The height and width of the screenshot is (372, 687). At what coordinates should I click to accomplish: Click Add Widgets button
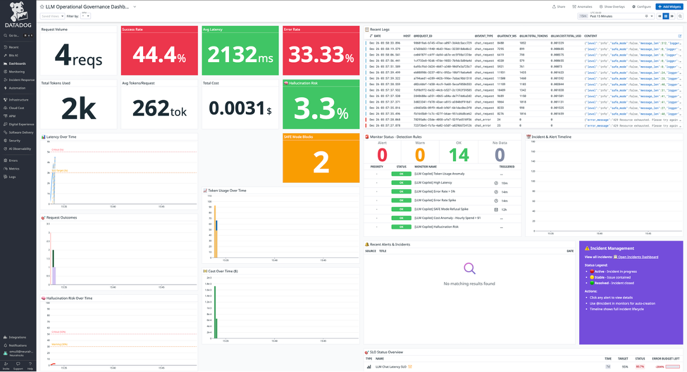point(670,7)
